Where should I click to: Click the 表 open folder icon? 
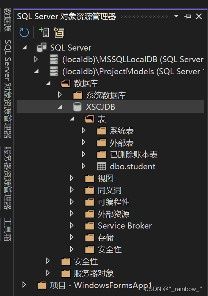click(89, 119)
